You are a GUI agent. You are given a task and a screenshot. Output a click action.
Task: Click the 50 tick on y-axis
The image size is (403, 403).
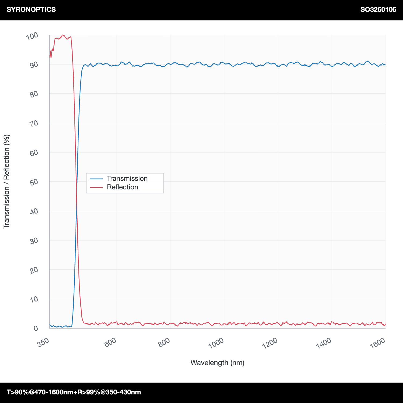(34, 182)
